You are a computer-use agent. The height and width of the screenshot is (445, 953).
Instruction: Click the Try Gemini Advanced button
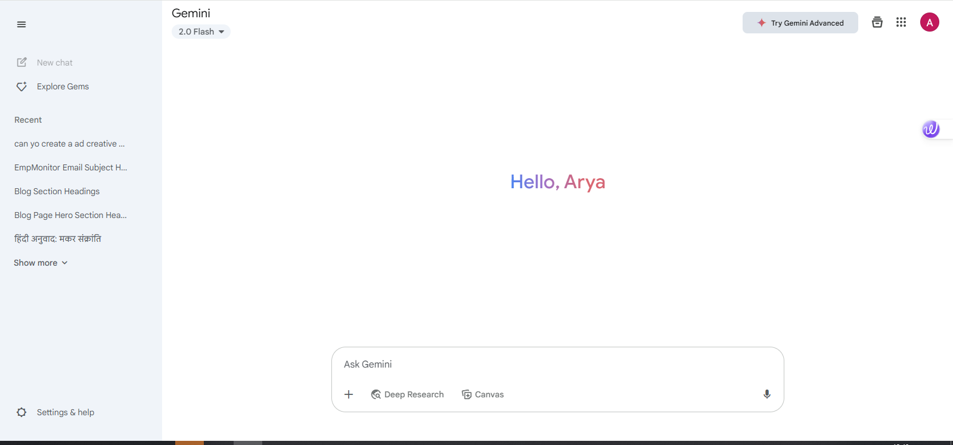click(800, 23)
